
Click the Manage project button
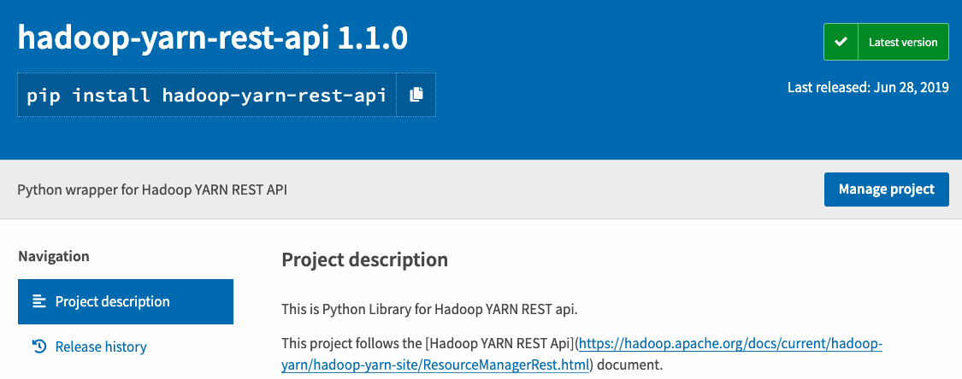click(886, 189)
